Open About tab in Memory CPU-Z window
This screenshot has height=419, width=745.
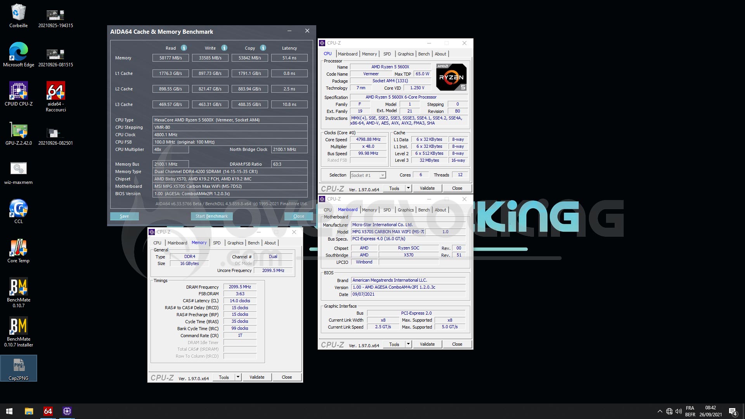coord(270,243)
